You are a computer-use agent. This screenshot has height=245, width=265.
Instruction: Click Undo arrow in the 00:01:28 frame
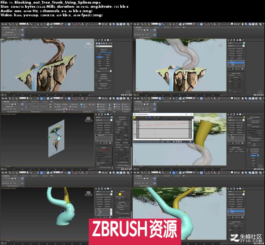pyautogui.click(x=3, y=24)
